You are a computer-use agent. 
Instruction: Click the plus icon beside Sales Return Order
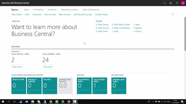(x=112, y=25)
